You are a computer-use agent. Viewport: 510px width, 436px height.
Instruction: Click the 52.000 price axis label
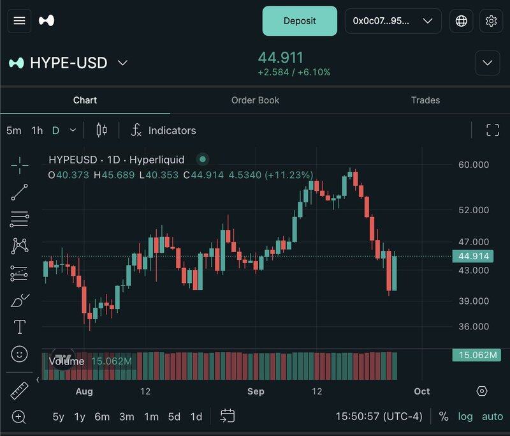(474, 210)
